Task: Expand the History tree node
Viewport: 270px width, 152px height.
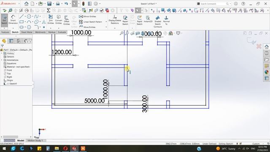Action: (x=2, y=54)
